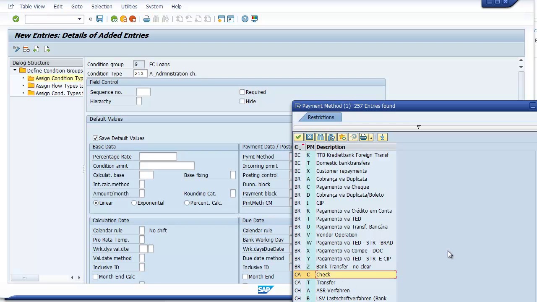Confirm selection with green check in popup
Screen dimensions: 537x302
point(299,137)
